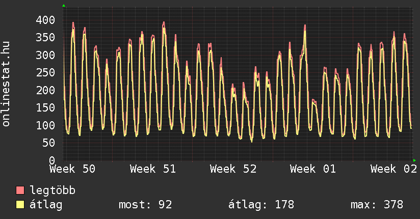
Task: Click the 400 Y-axis tick label
Action: point(45,20)
